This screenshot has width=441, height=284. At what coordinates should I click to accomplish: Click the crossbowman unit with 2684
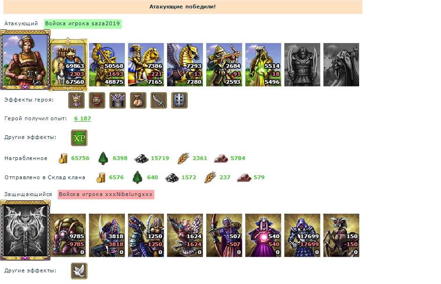224,65
